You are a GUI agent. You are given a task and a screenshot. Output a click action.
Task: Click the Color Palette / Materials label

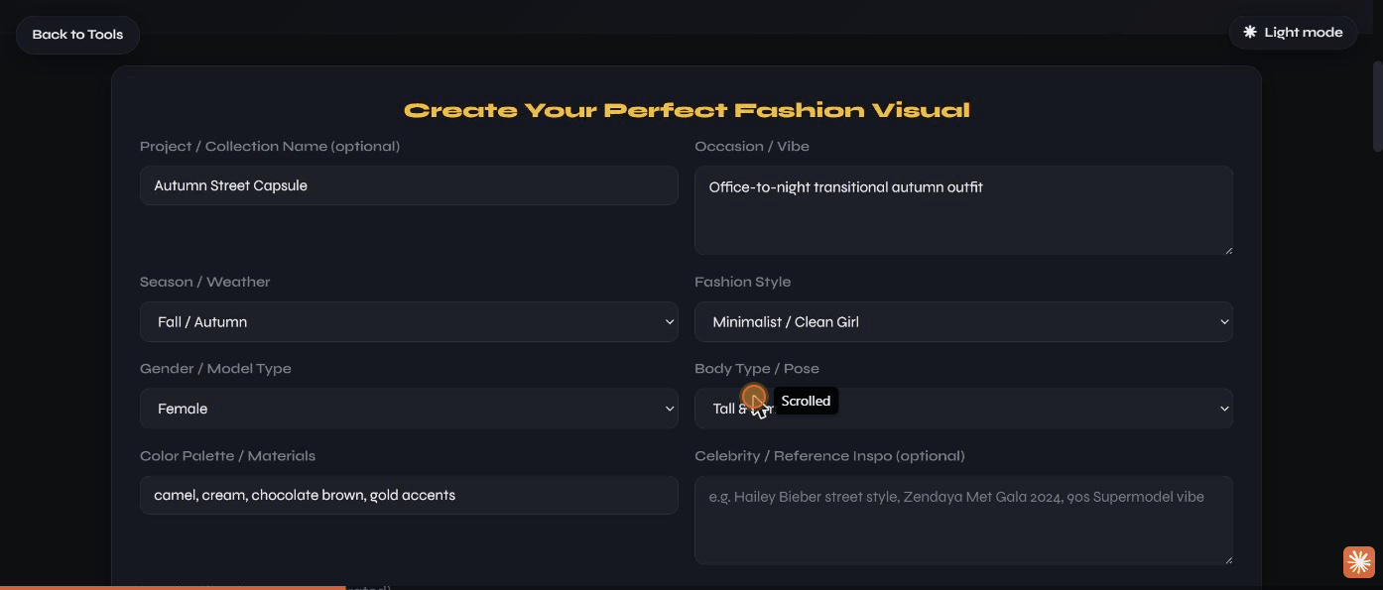[227, 456]
